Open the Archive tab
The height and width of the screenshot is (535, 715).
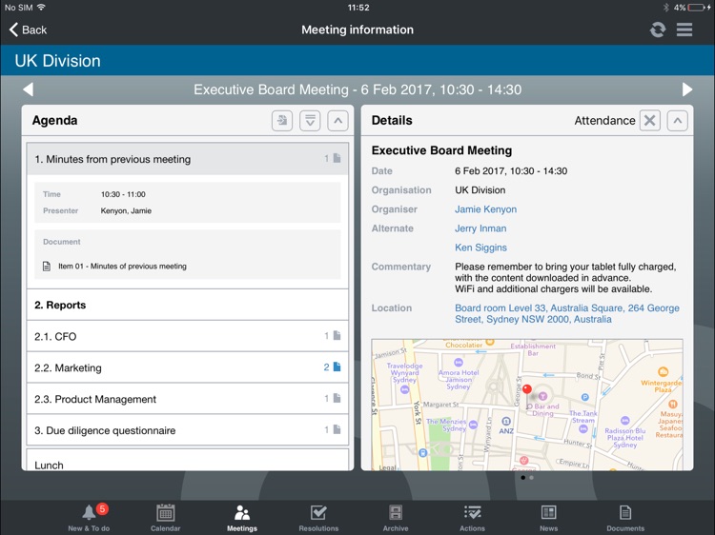click(396, 518)
